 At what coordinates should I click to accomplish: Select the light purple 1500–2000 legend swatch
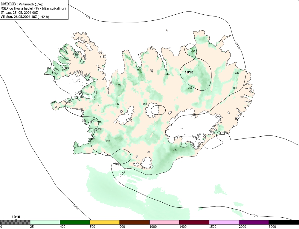(x=224, y=222)
